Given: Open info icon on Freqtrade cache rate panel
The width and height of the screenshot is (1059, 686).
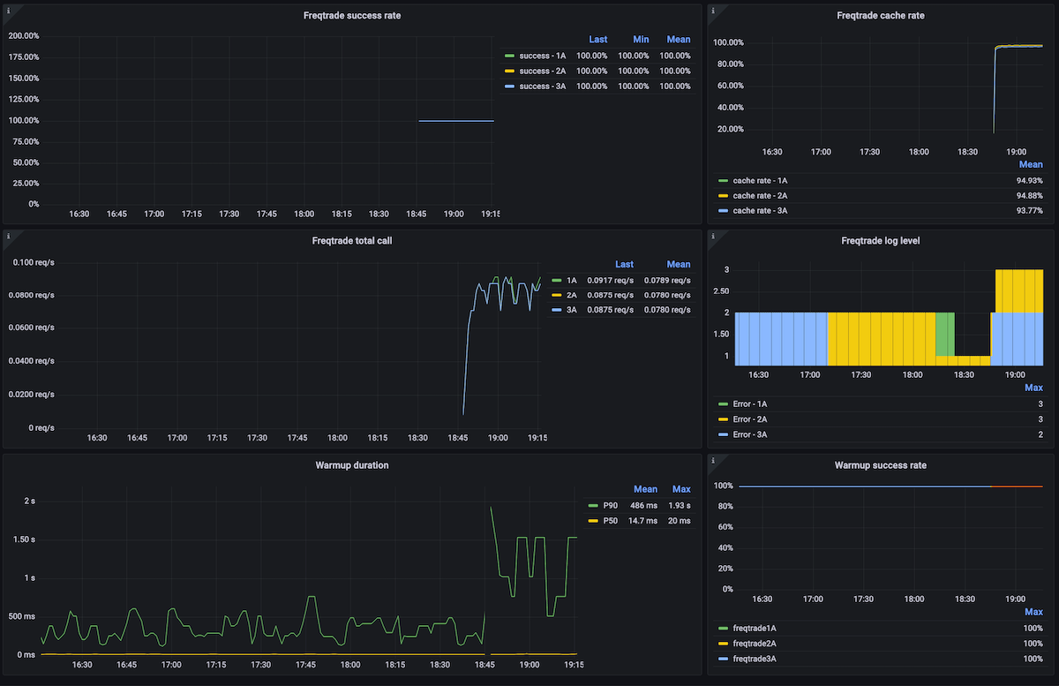Looking at the screenshot, I should pos(713,9).
